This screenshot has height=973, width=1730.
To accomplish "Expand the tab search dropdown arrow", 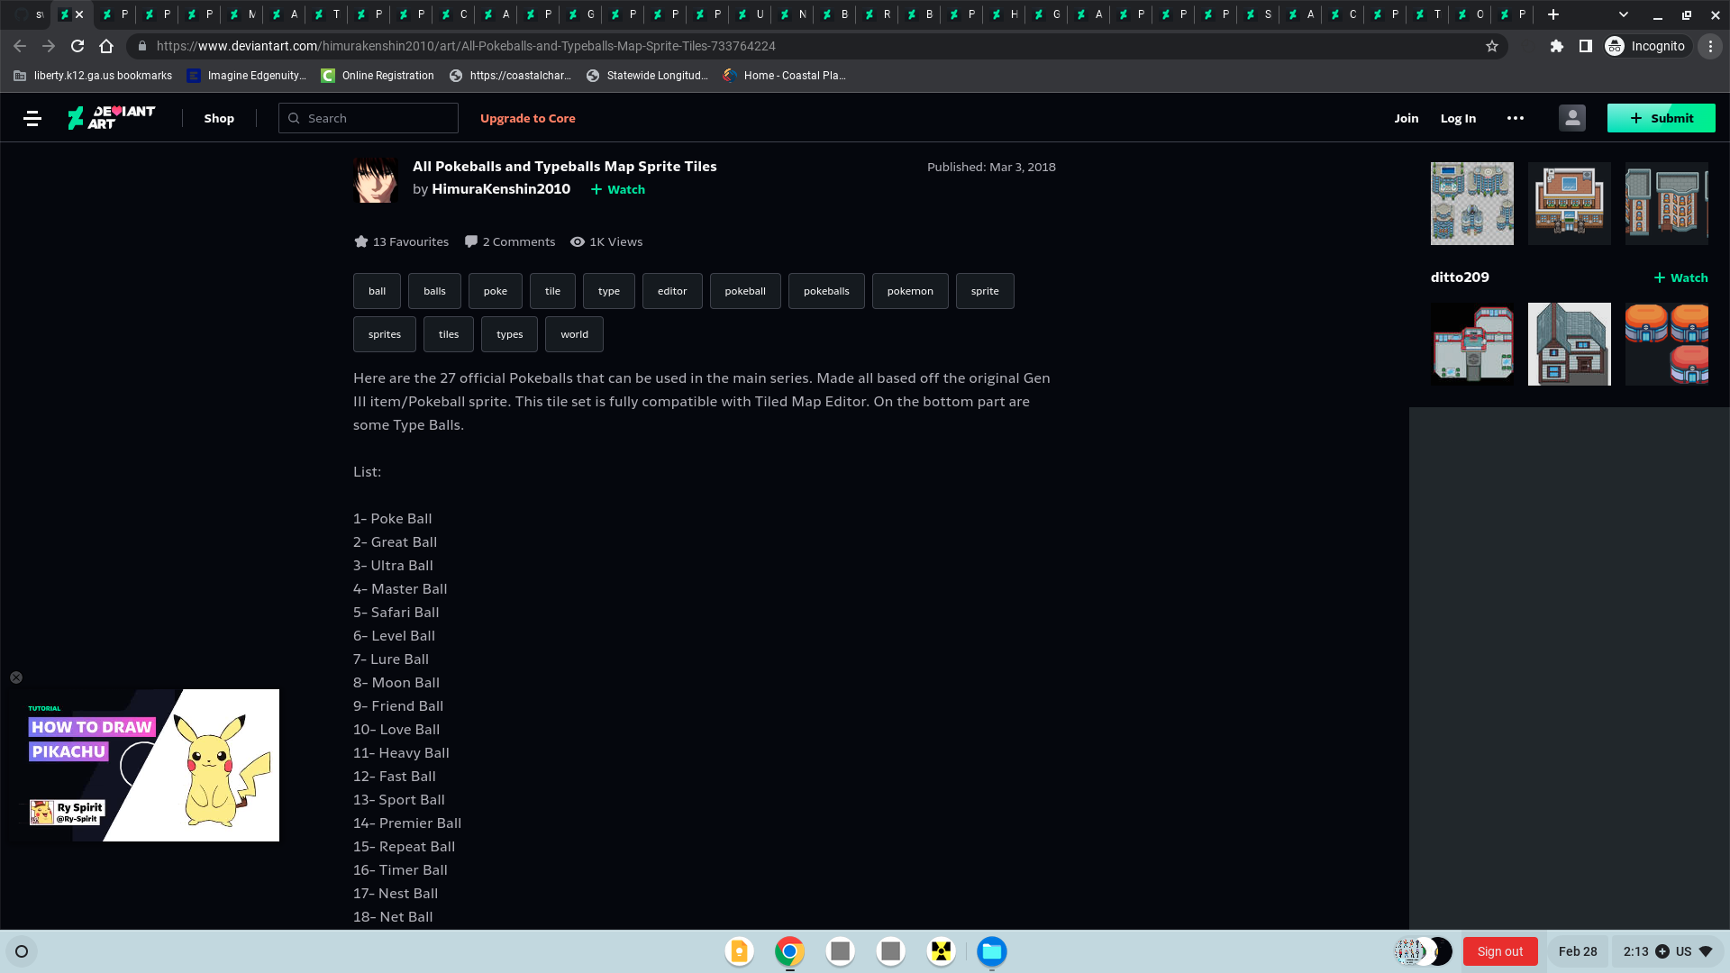I will coord(1623,14).
